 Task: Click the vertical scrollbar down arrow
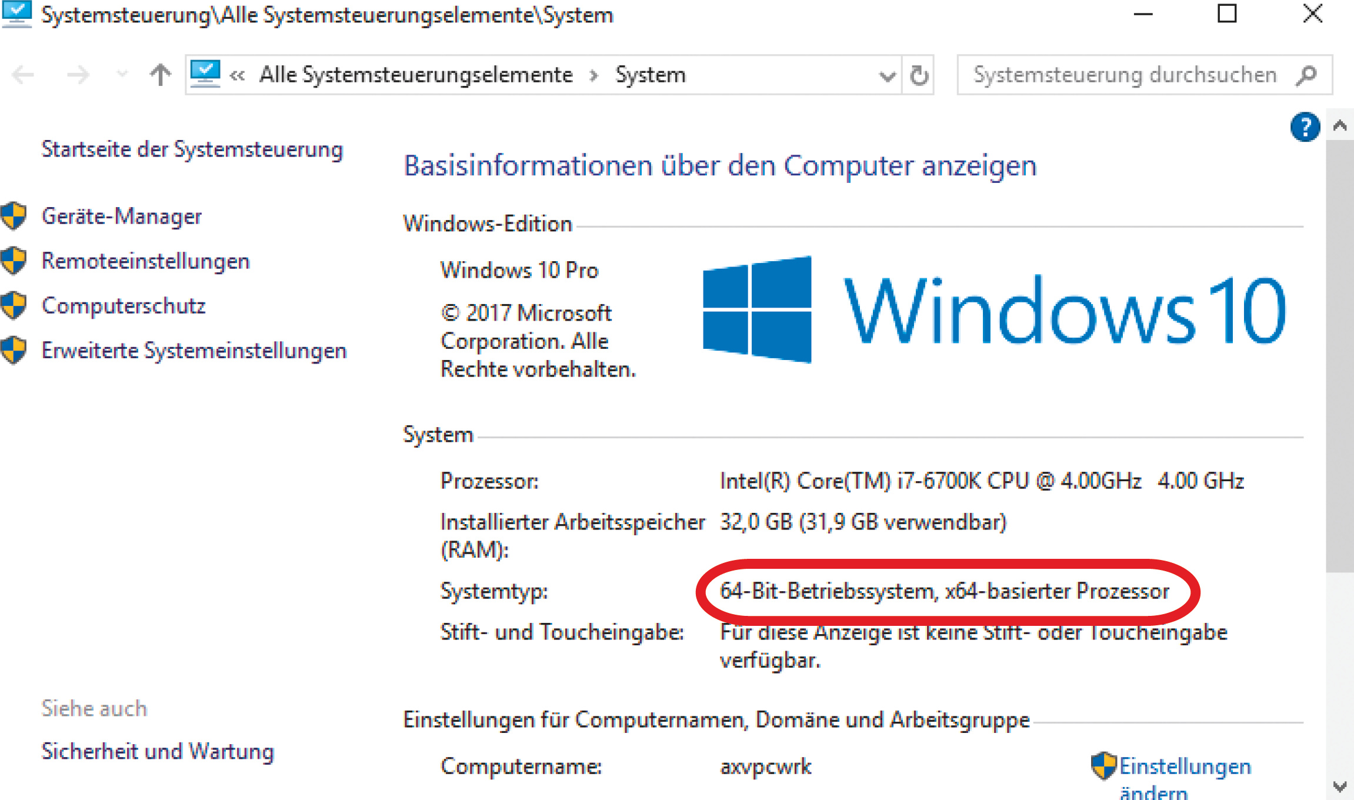tap(1340, 786)
